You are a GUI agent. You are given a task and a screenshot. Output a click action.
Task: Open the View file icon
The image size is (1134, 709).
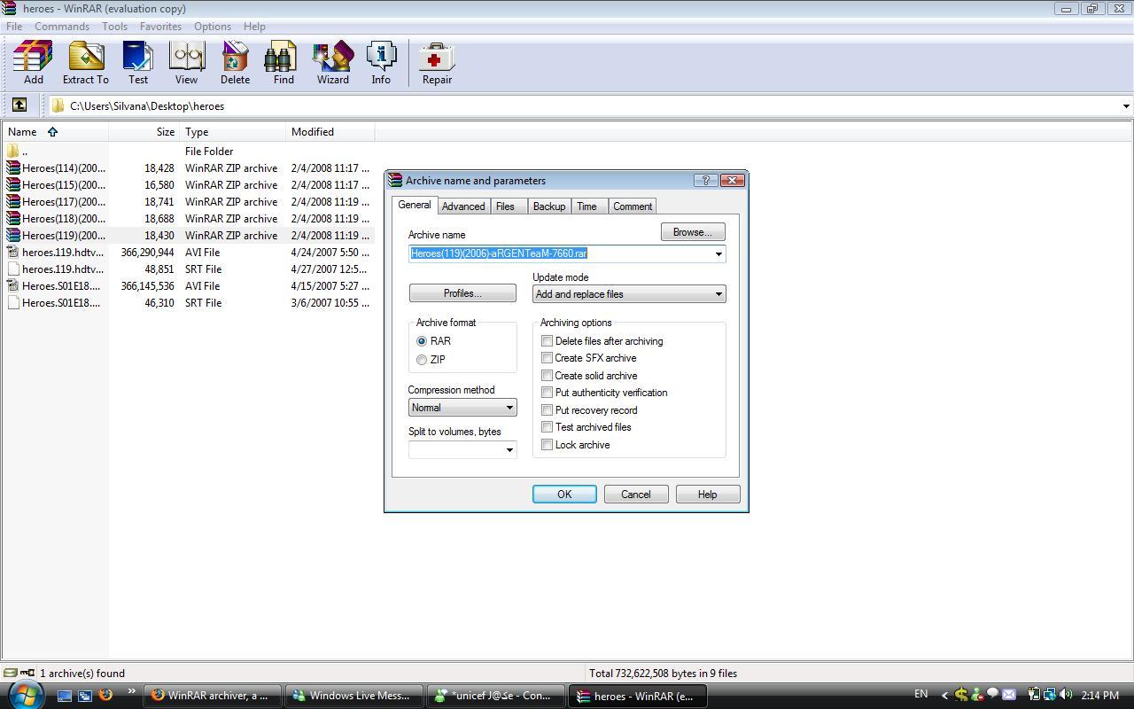click(186, 58)
